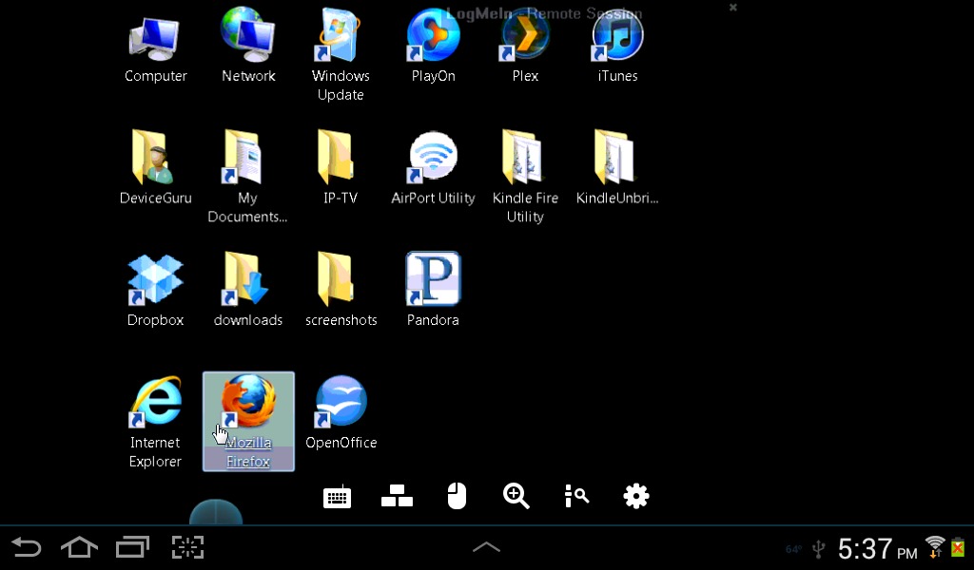Image resolution: width=974 pixels, height=570 pixels.
Task: Open the 5:37 PM clock panel
Action: pyautogui.click(x=877, y=549)
